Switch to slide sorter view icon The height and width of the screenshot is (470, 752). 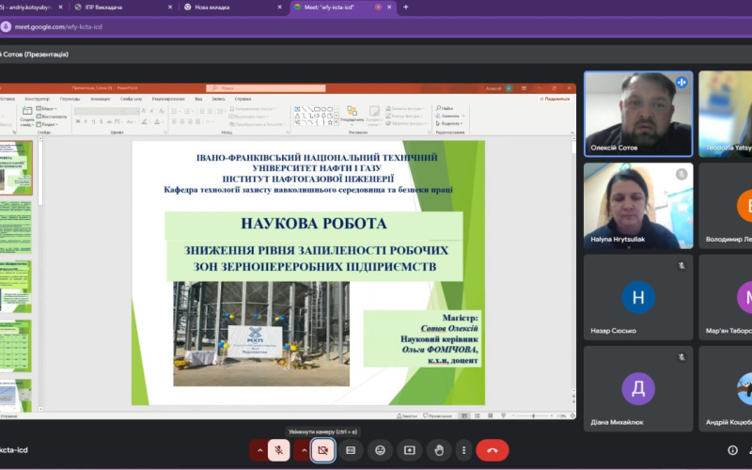pyautogui.click(x=478, y=415)
